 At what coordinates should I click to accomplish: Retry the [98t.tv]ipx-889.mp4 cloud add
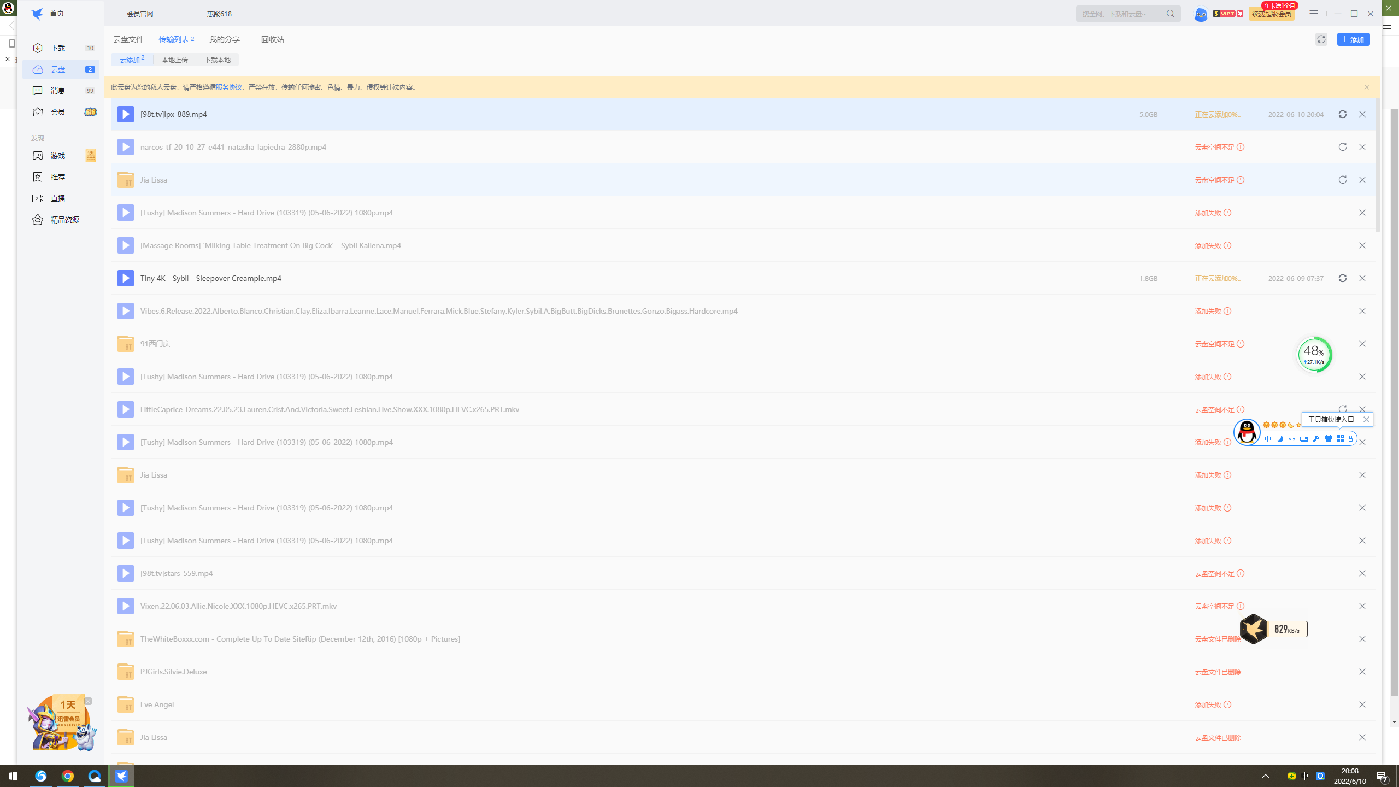[x=1342, y=114]
